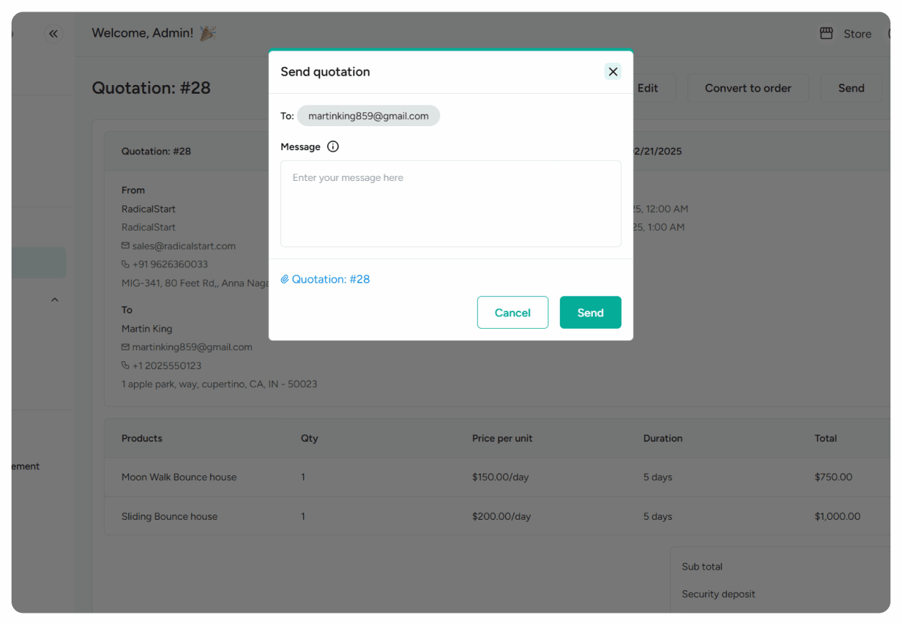Click the phone icon next to +1 2025550123
This screenshot has width=902, height=625.
point(125,365)
